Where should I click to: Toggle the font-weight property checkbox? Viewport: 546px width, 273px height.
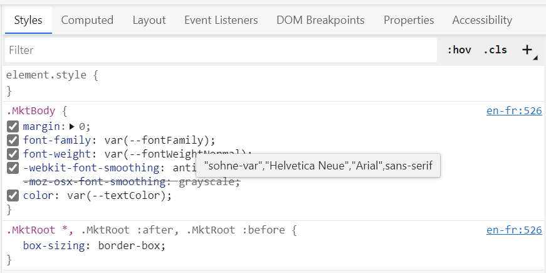tap(13, 154)
